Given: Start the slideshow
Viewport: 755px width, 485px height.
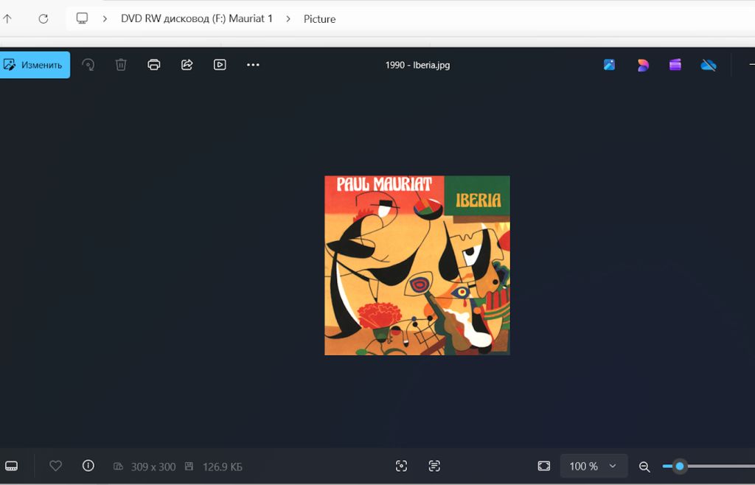Looking at the screenshot, I should 220,64.
